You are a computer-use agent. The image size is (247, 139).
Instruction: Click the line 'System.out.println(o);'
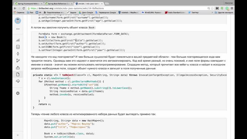point(59,137)
